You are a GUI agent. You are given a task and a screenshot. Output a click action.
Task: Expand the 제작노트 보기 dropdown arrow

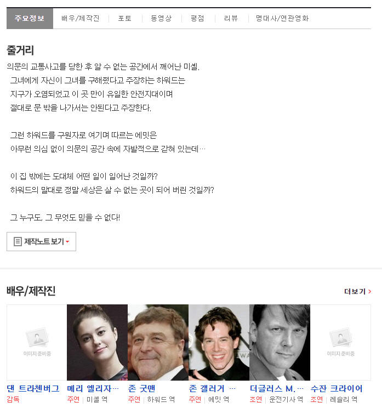(x=67, y=241)
